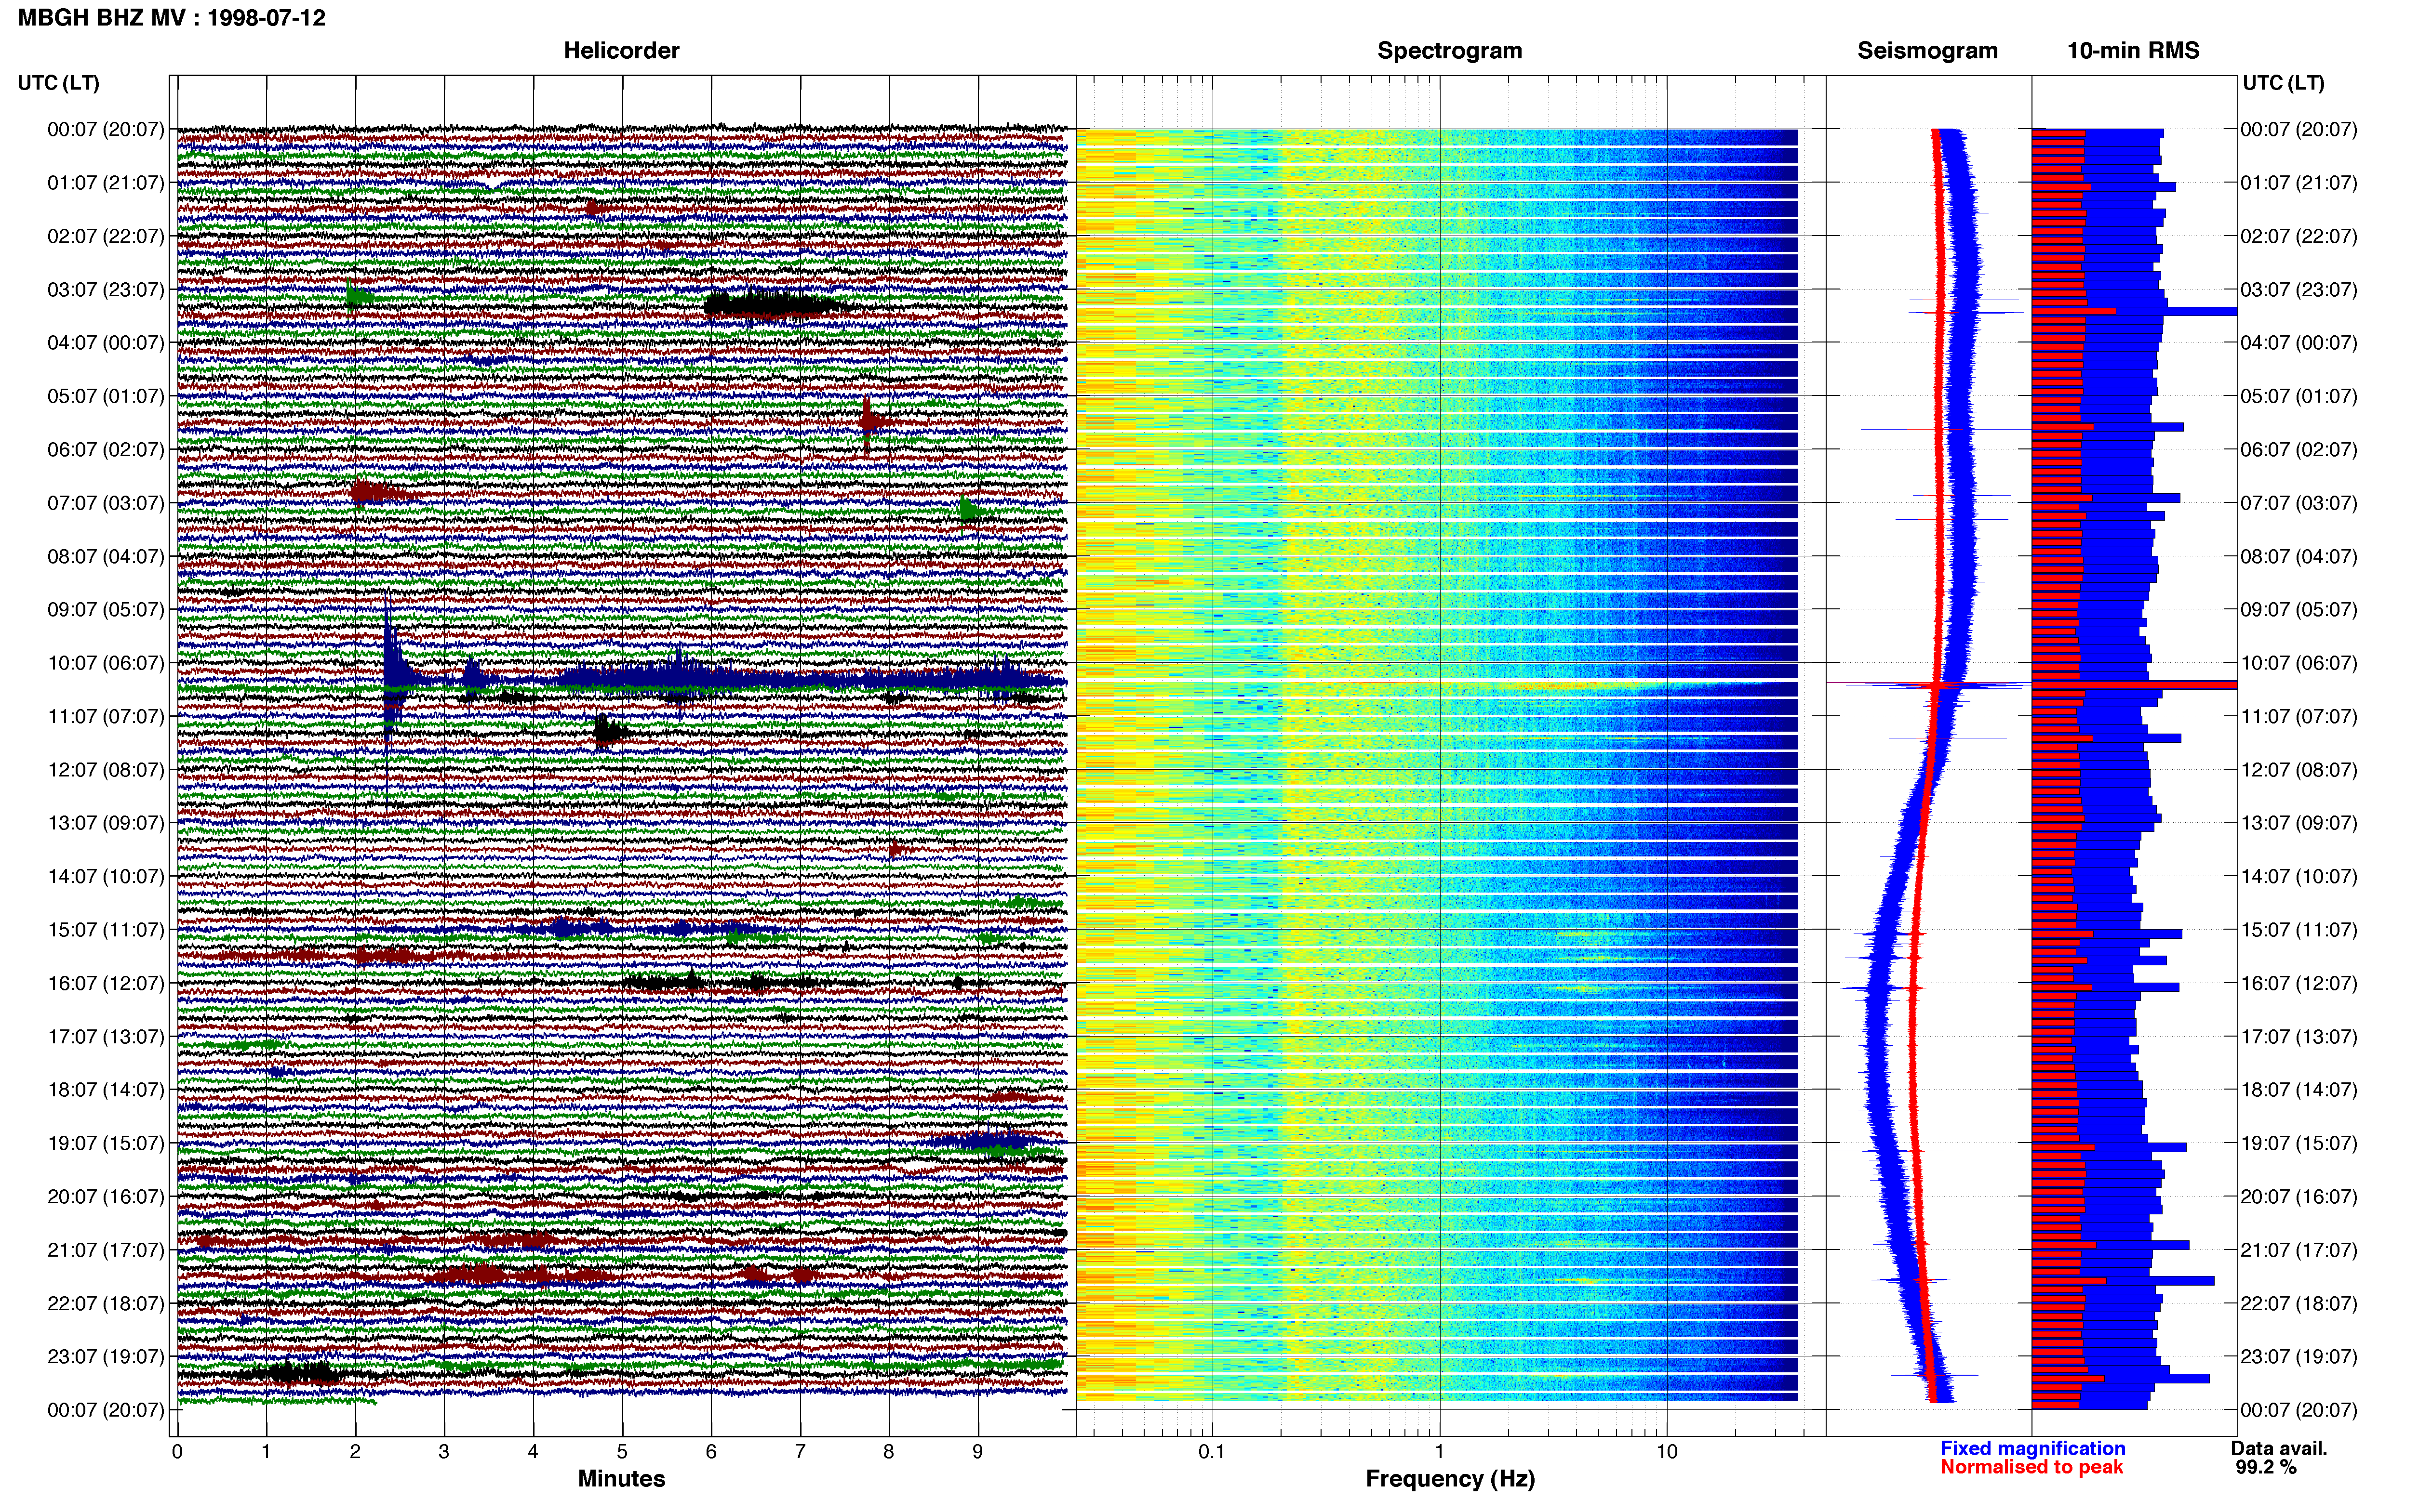Click the bright spectrogram streak of the large earthquake near 10:07
Viewport: 2419px width, 1512px height.
click(1561, 686)
